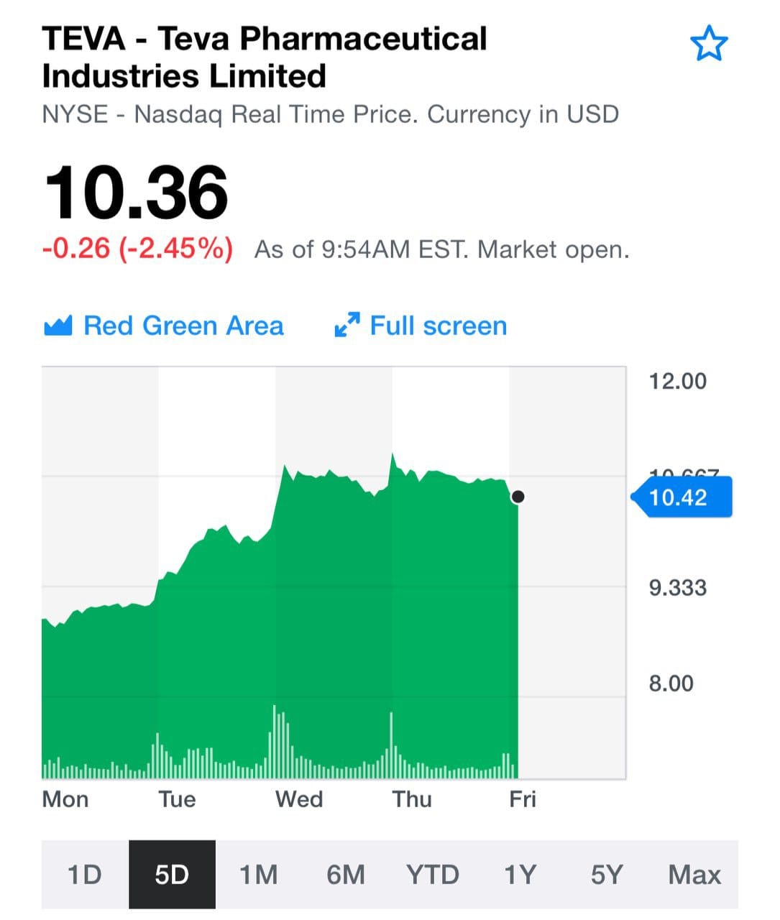This screenshot has height=920, width=780.
Task: Select the 1D time range tab
Action: 85,874
